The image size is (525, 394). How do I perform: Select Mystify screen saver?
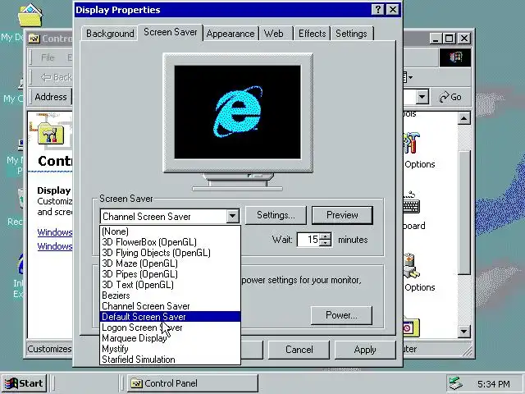[x=170, y=349]
